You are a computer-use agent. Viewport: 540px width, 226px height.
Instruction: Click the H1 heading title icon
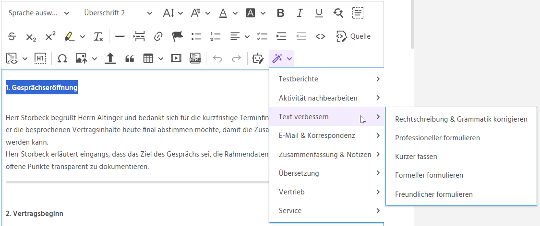(x=40, y=59)
